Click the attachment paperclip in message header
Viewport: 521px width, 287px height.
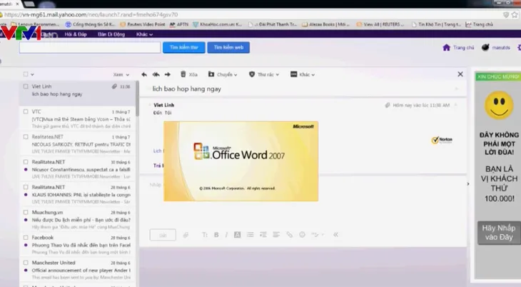click(388, 105)
